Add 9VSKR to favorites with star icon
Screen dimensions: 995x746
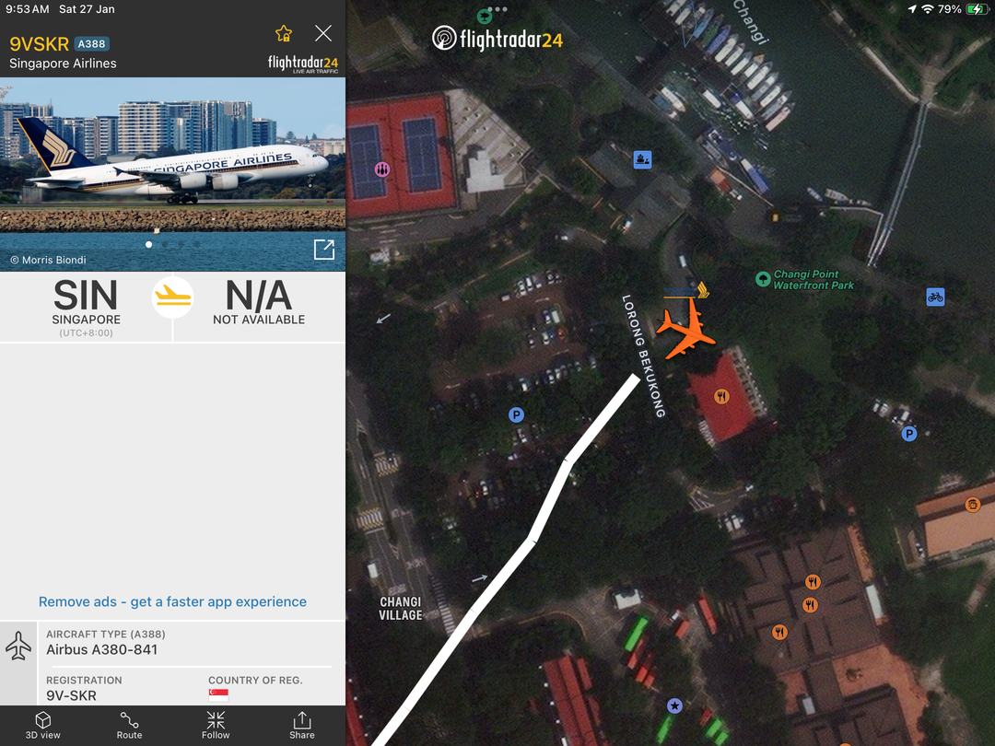coord(284,34)
